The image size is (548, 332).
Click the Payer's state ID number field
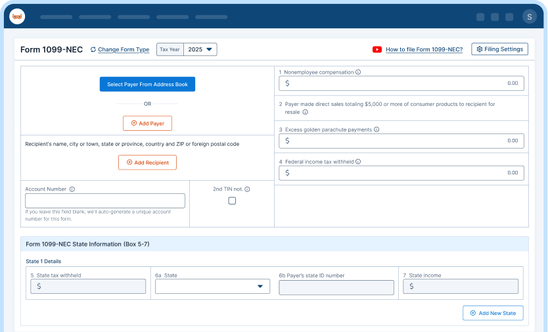(x=336, y=287)
